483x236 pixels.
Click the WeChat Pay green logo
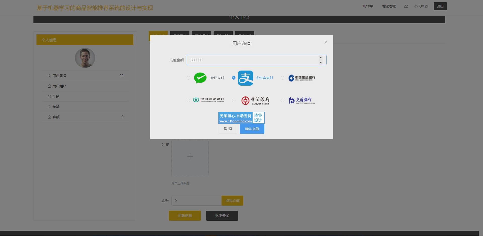(x=200, y=78)
